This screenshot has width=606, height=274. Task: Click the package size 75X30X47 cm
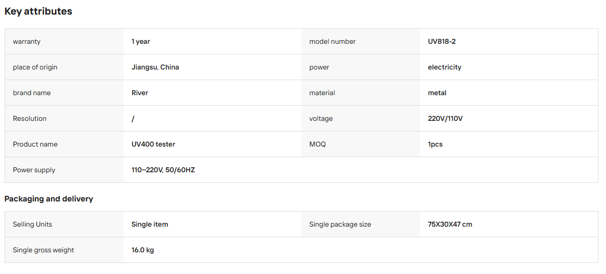click(x=450, y=224)
